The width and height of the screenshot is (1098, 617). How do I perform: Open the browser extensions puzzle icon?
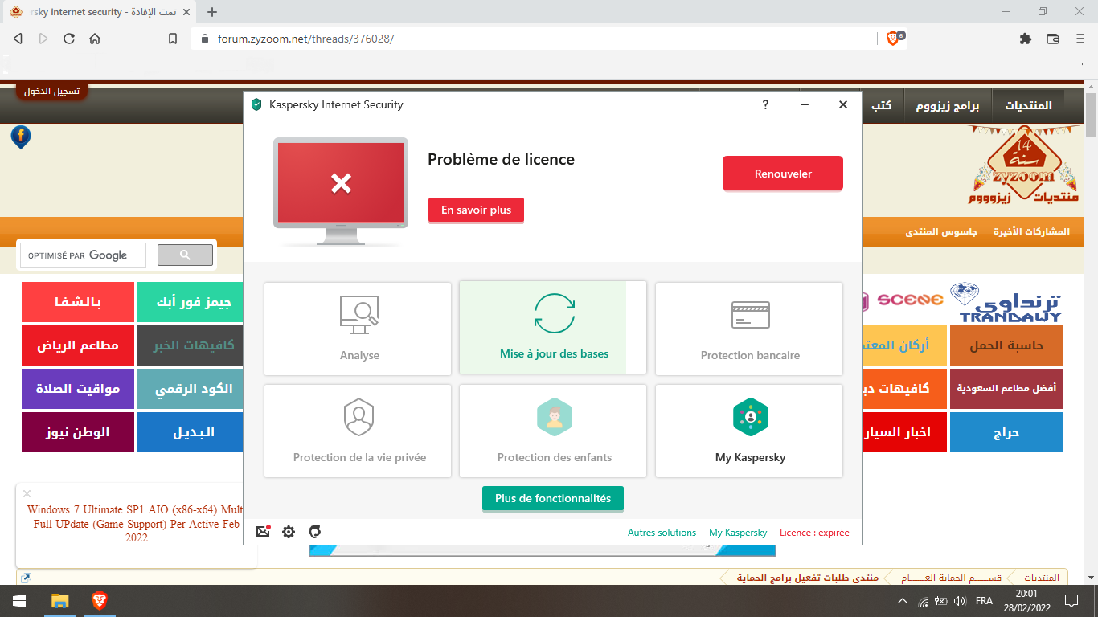(x=1025, y=39)
